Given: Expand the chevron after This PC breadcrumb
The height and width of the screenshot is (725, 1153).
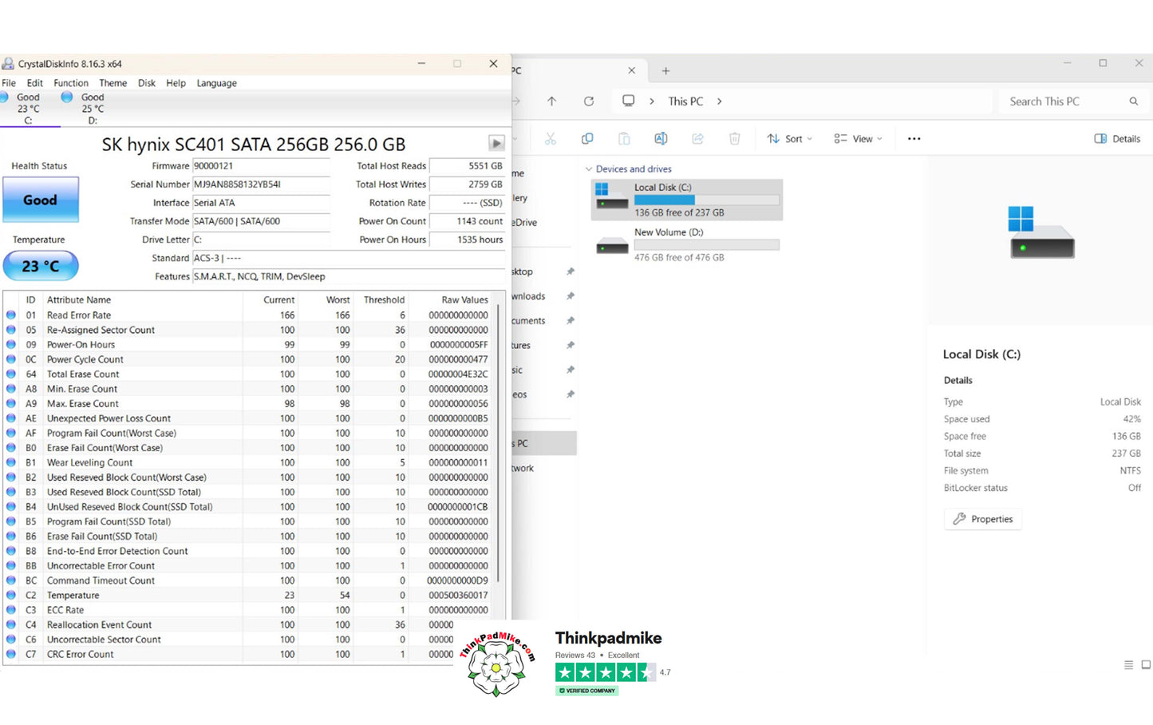Looking at the screenshot, I should tap(719, 101).
